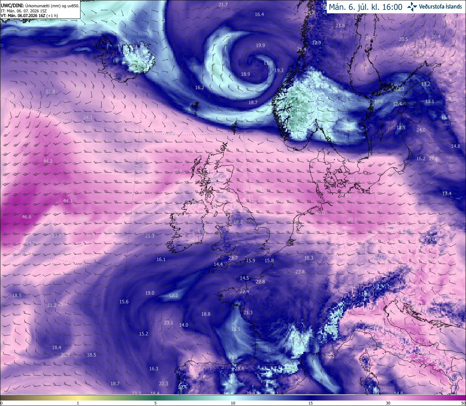The image size is (466, 406).
Task: Click the Veðurstofa Íslands logo icon
Action: click(x=412, y=7)
